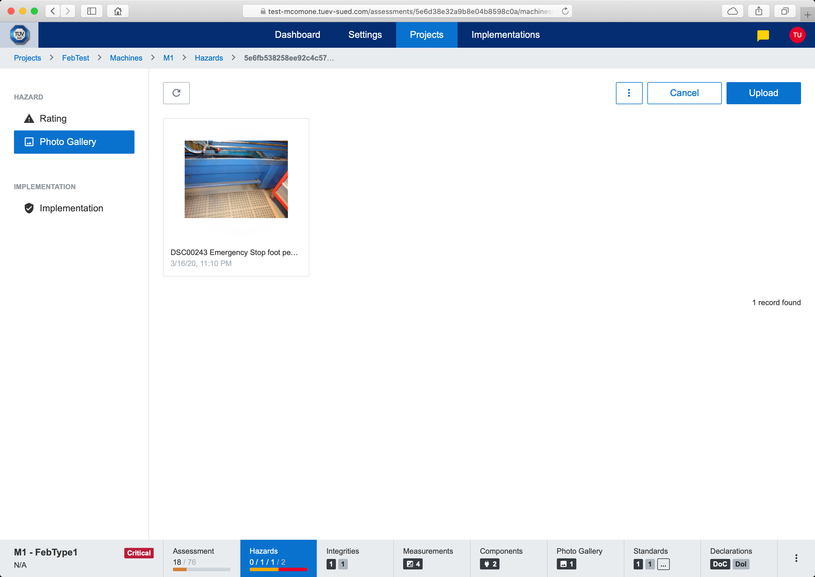Reload the page from the address bar
Screen dimensions: 815x577
tap(565, 11)
